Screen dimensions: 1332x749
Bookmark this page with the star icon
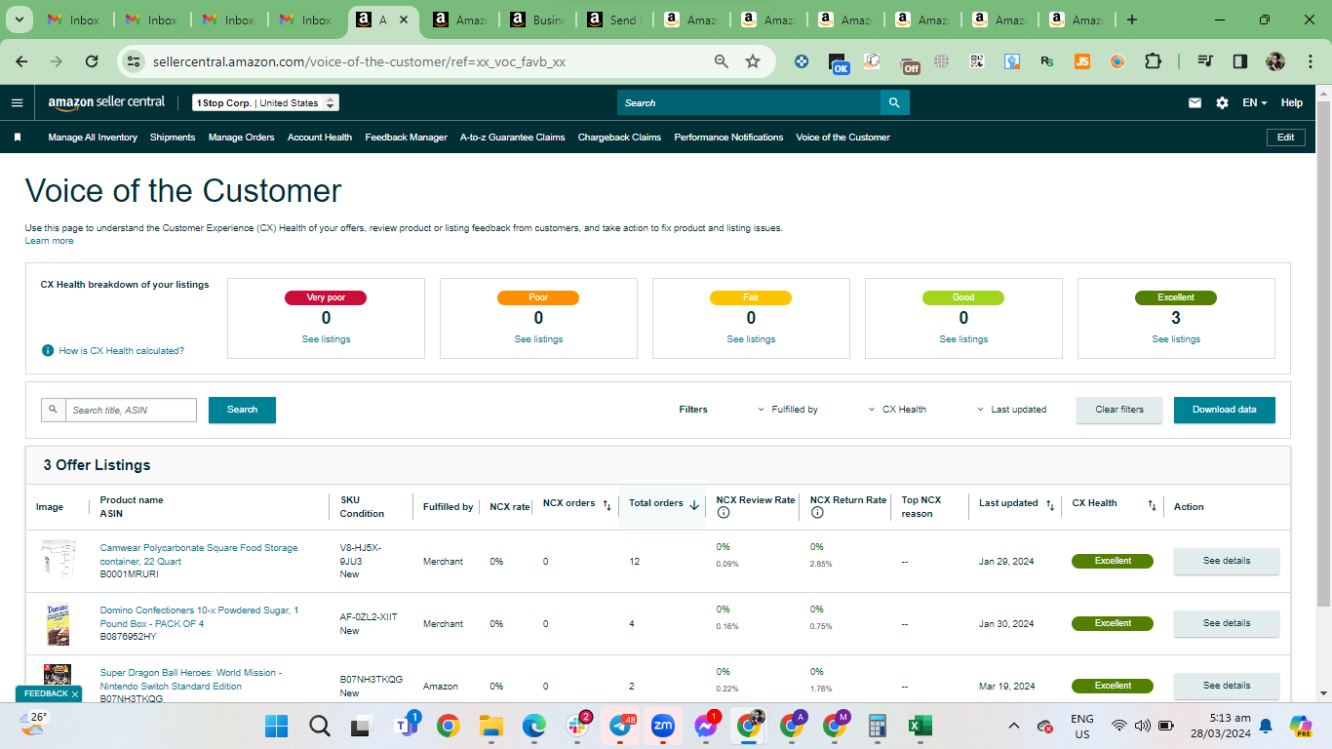point(753,61)
